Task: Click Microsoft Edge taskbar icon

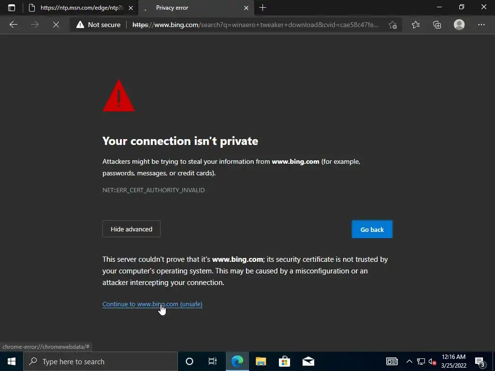Action: 237,361
